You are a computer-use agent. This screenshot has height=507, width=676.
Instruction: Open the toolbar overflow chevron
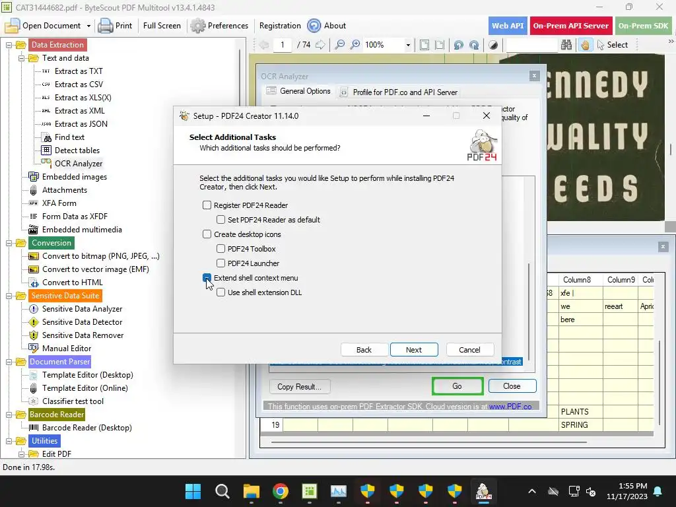[671, 42]
